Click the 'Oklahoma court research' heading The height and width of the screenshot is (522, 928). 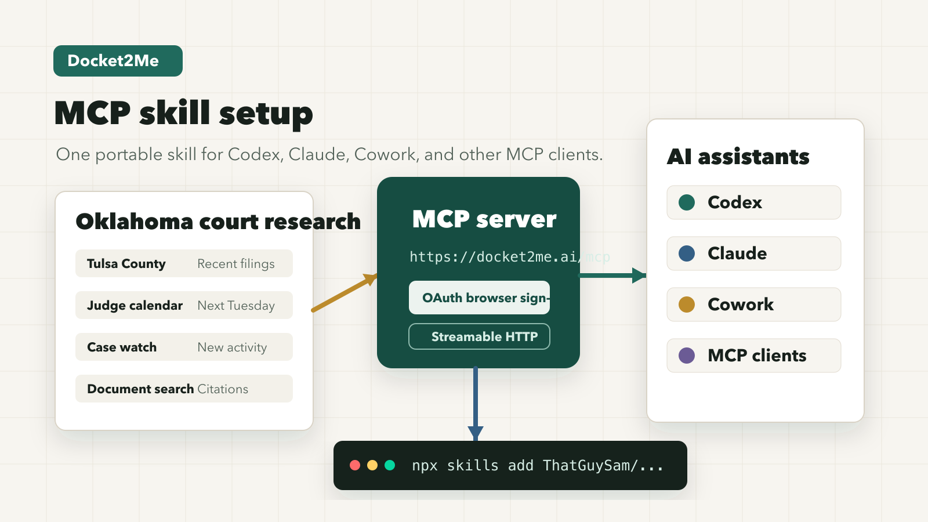(x=218, y=222)
